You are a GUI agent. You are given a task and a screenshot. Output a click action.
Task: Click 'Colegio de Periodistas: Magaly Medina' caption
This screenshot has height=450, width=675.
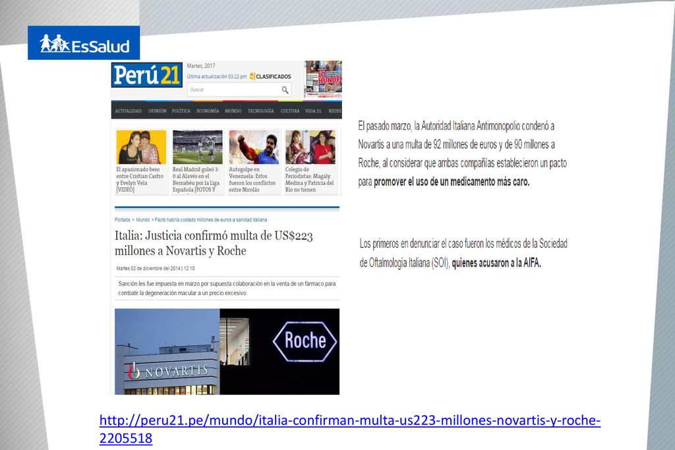[x=310, y=179]
